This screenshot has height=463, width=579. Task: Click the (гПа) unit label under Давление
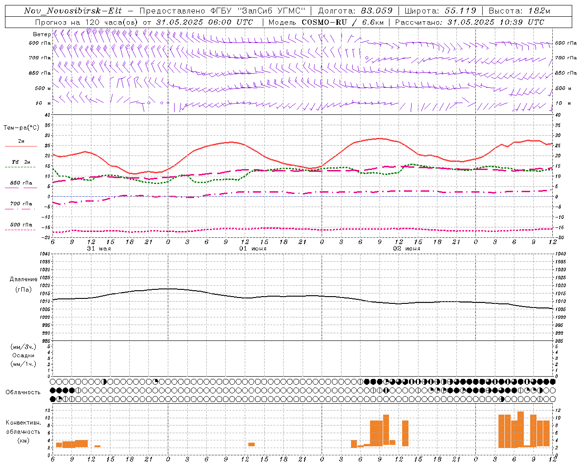[x=24, y=289]
